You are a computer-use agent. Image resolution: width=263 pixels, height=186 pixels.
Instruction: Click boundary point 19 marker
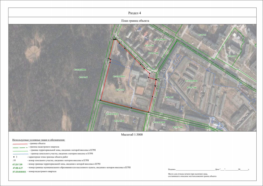point(149,112)
